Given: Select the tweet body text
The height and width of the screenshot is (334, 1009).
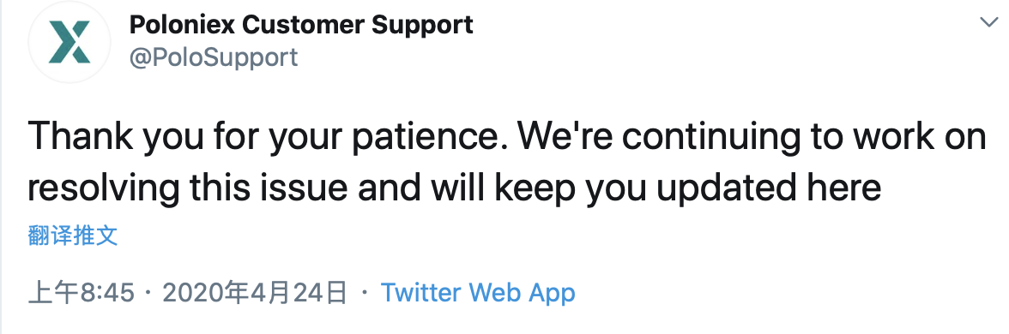Looking at the screenshot, I should pos(506,162).
